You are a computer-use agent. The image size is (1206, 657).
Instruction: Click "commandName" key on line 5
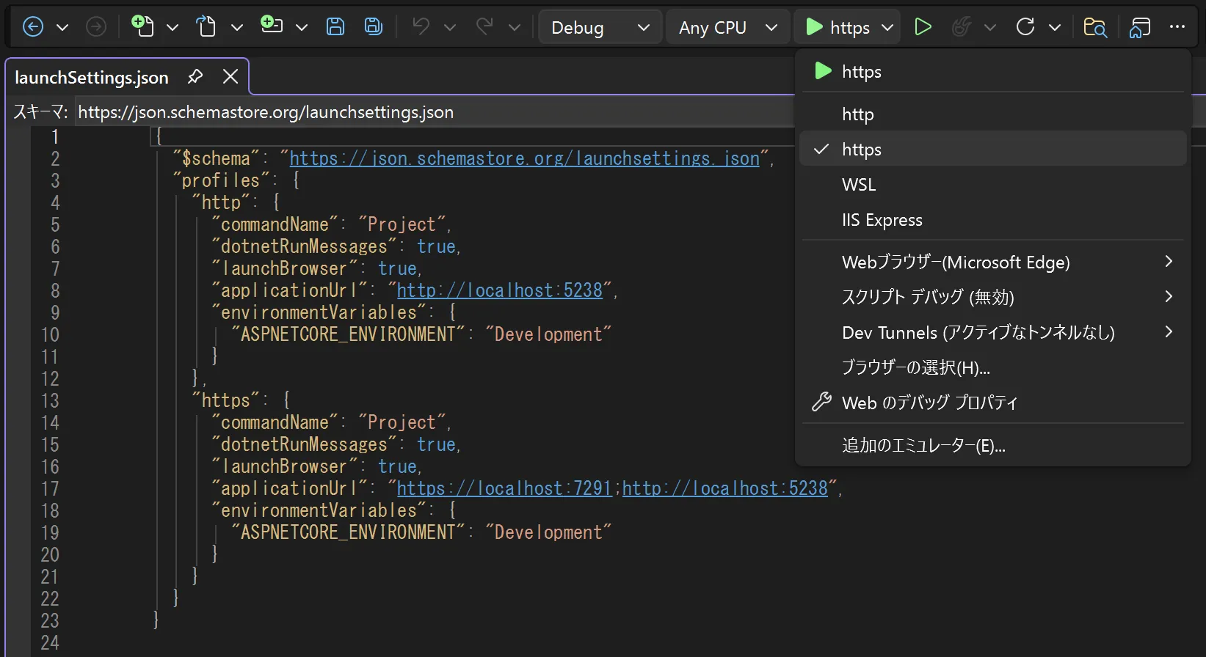coord(275,224)
